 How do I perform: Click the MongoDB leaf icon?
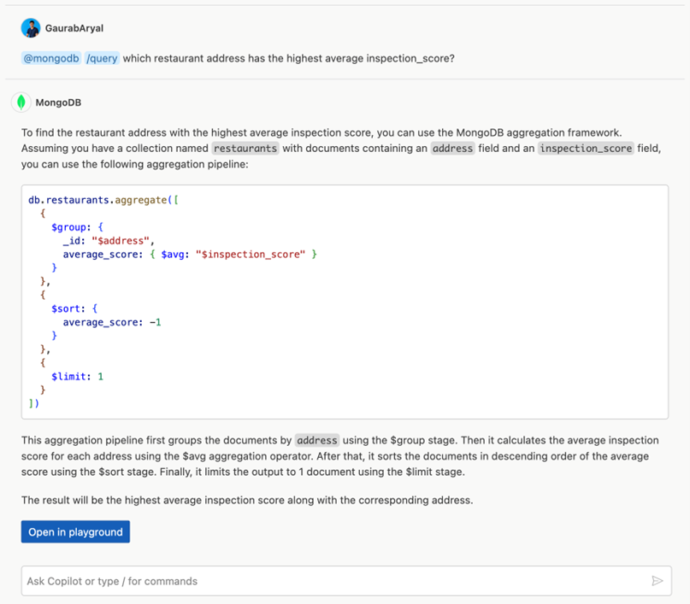coord(22,103)
